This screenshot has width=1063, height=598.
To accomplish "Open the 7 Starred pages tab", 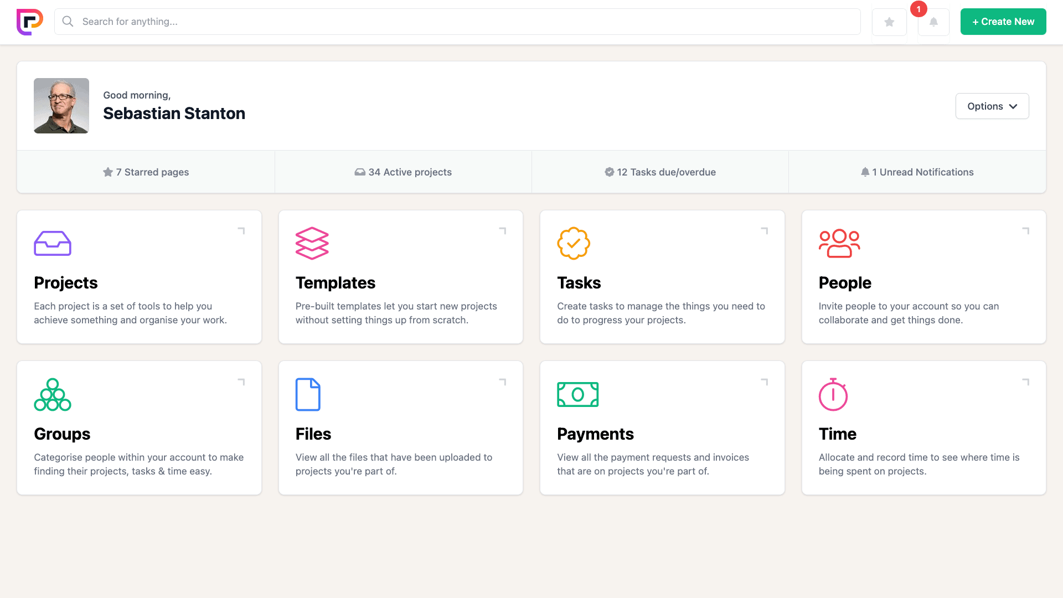I will 146,172.
